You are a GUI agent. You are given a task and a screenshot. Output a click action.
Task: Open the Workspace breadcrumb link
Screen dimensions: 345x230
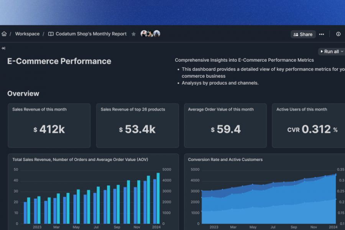point(27,34)
